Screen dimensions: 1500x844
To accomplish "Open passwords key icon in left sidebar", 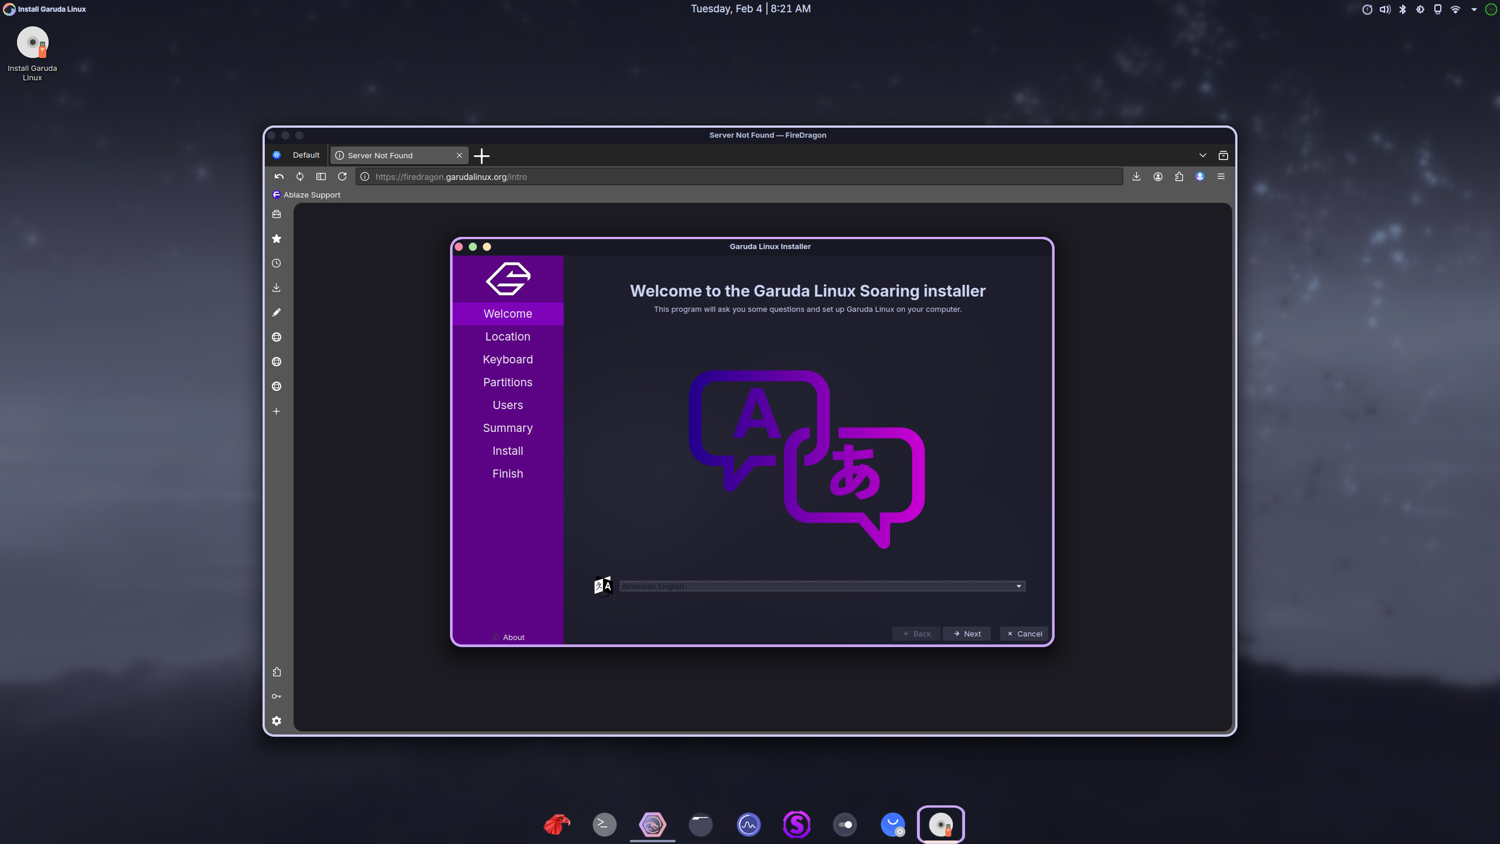I will coord(277,696).
